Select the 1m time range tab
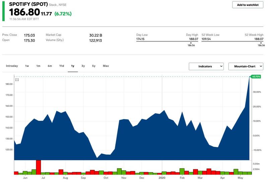This screenshot has height=183, width=268. click(x=38, y=66)
